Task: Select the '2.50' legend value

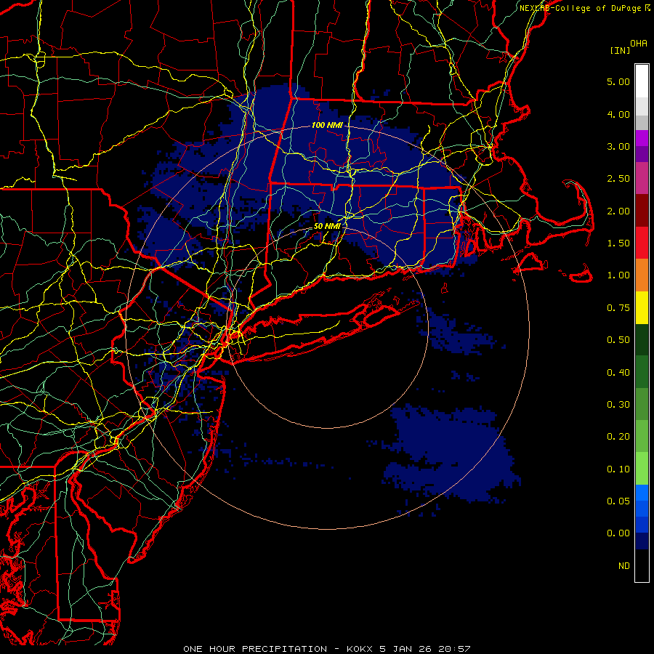Action: click(x=618, y=179)
